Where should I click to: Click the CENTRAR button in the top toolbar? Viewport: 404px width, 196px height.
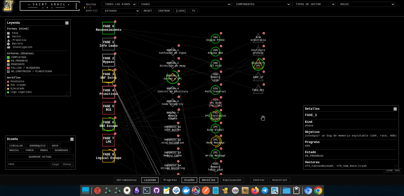164,11
